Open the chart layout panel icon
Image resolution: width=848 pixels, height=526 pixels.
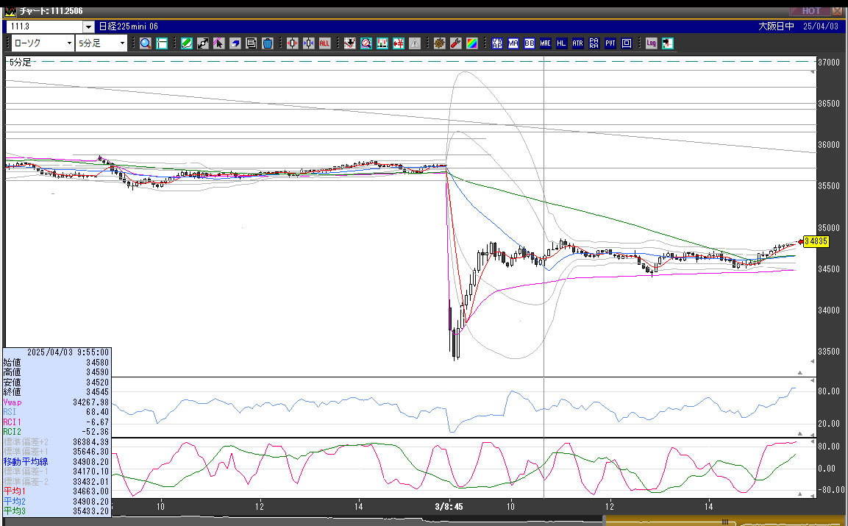click(162, 43)
